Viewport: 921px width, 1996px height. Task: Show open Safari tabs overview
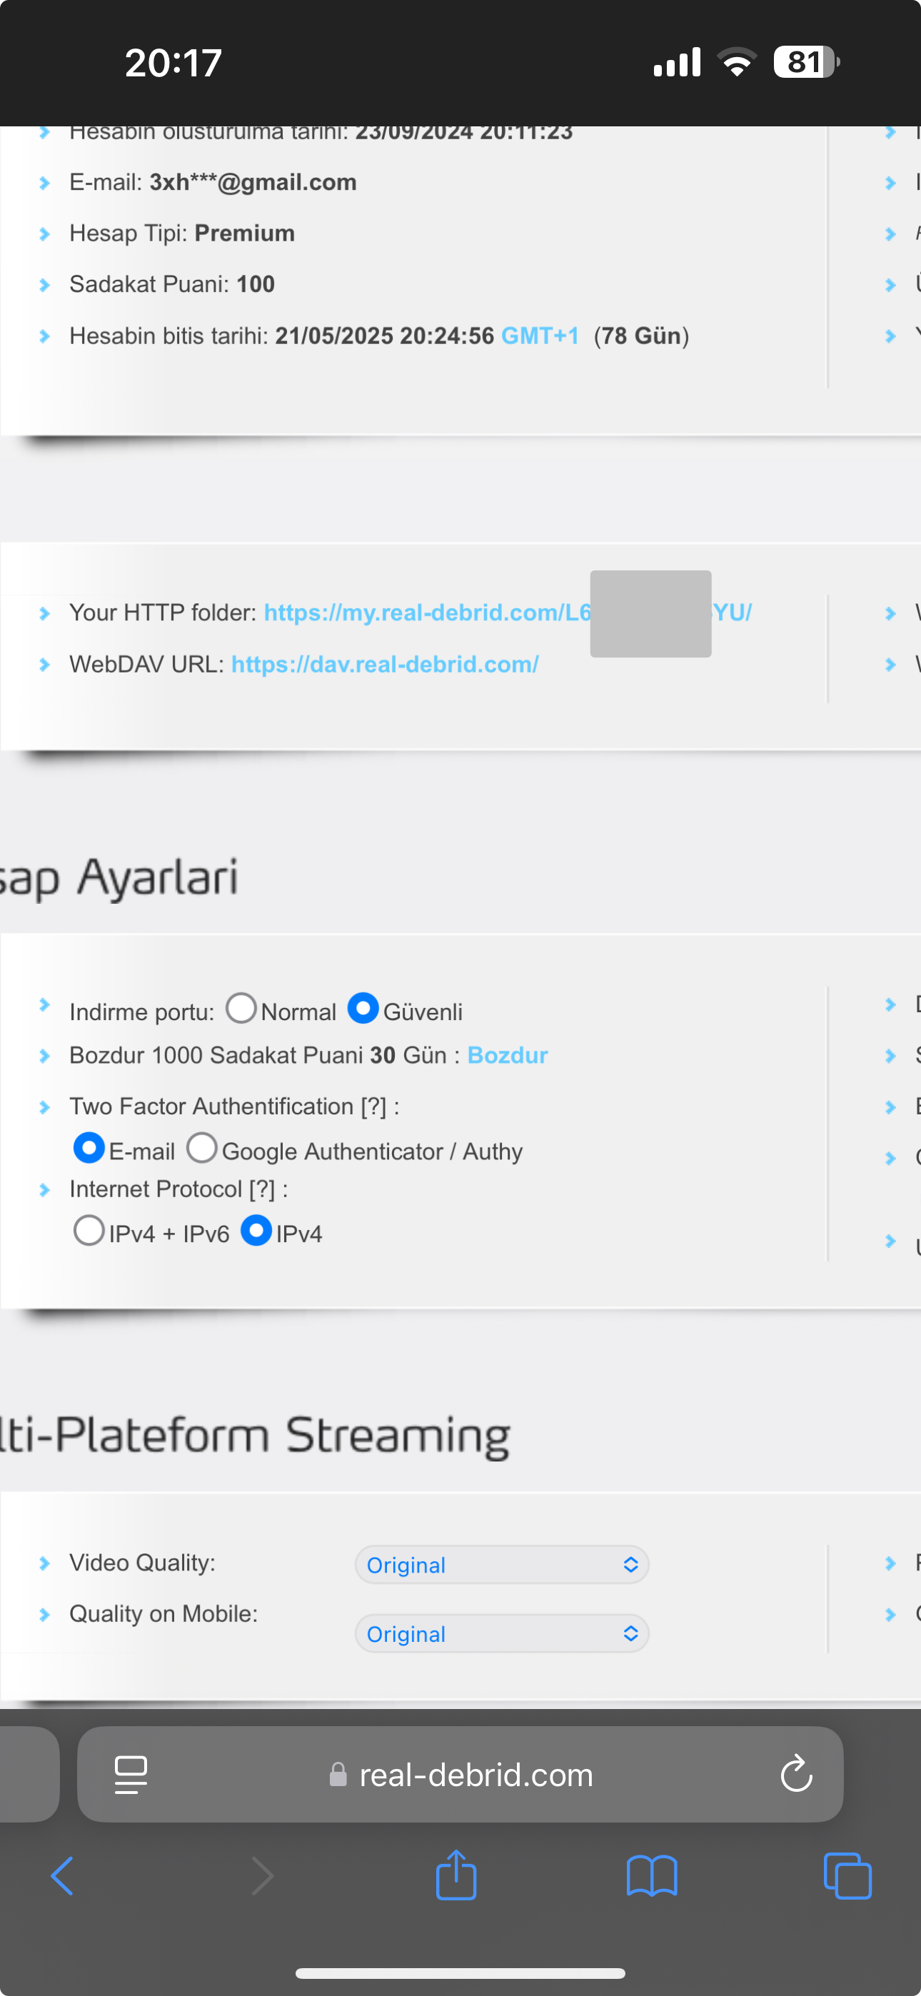point(847,1876)
